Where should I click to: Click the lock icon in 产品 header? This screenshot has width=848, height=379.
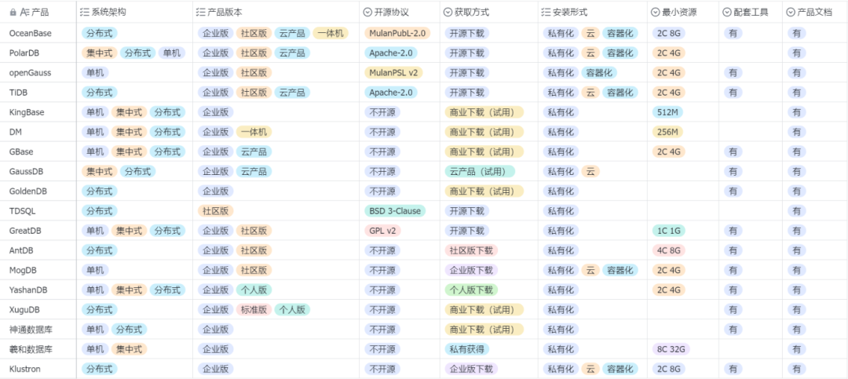(13, 12)
